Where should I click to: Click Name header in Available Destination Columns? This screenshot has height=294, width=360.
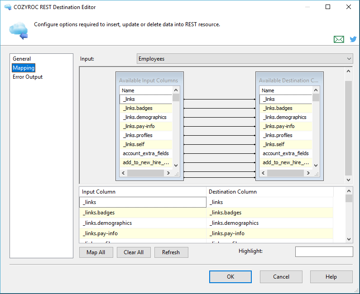[x=286, y=90]
